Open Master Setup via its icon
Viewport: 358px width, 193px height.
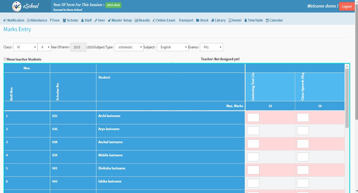(109, 21)
